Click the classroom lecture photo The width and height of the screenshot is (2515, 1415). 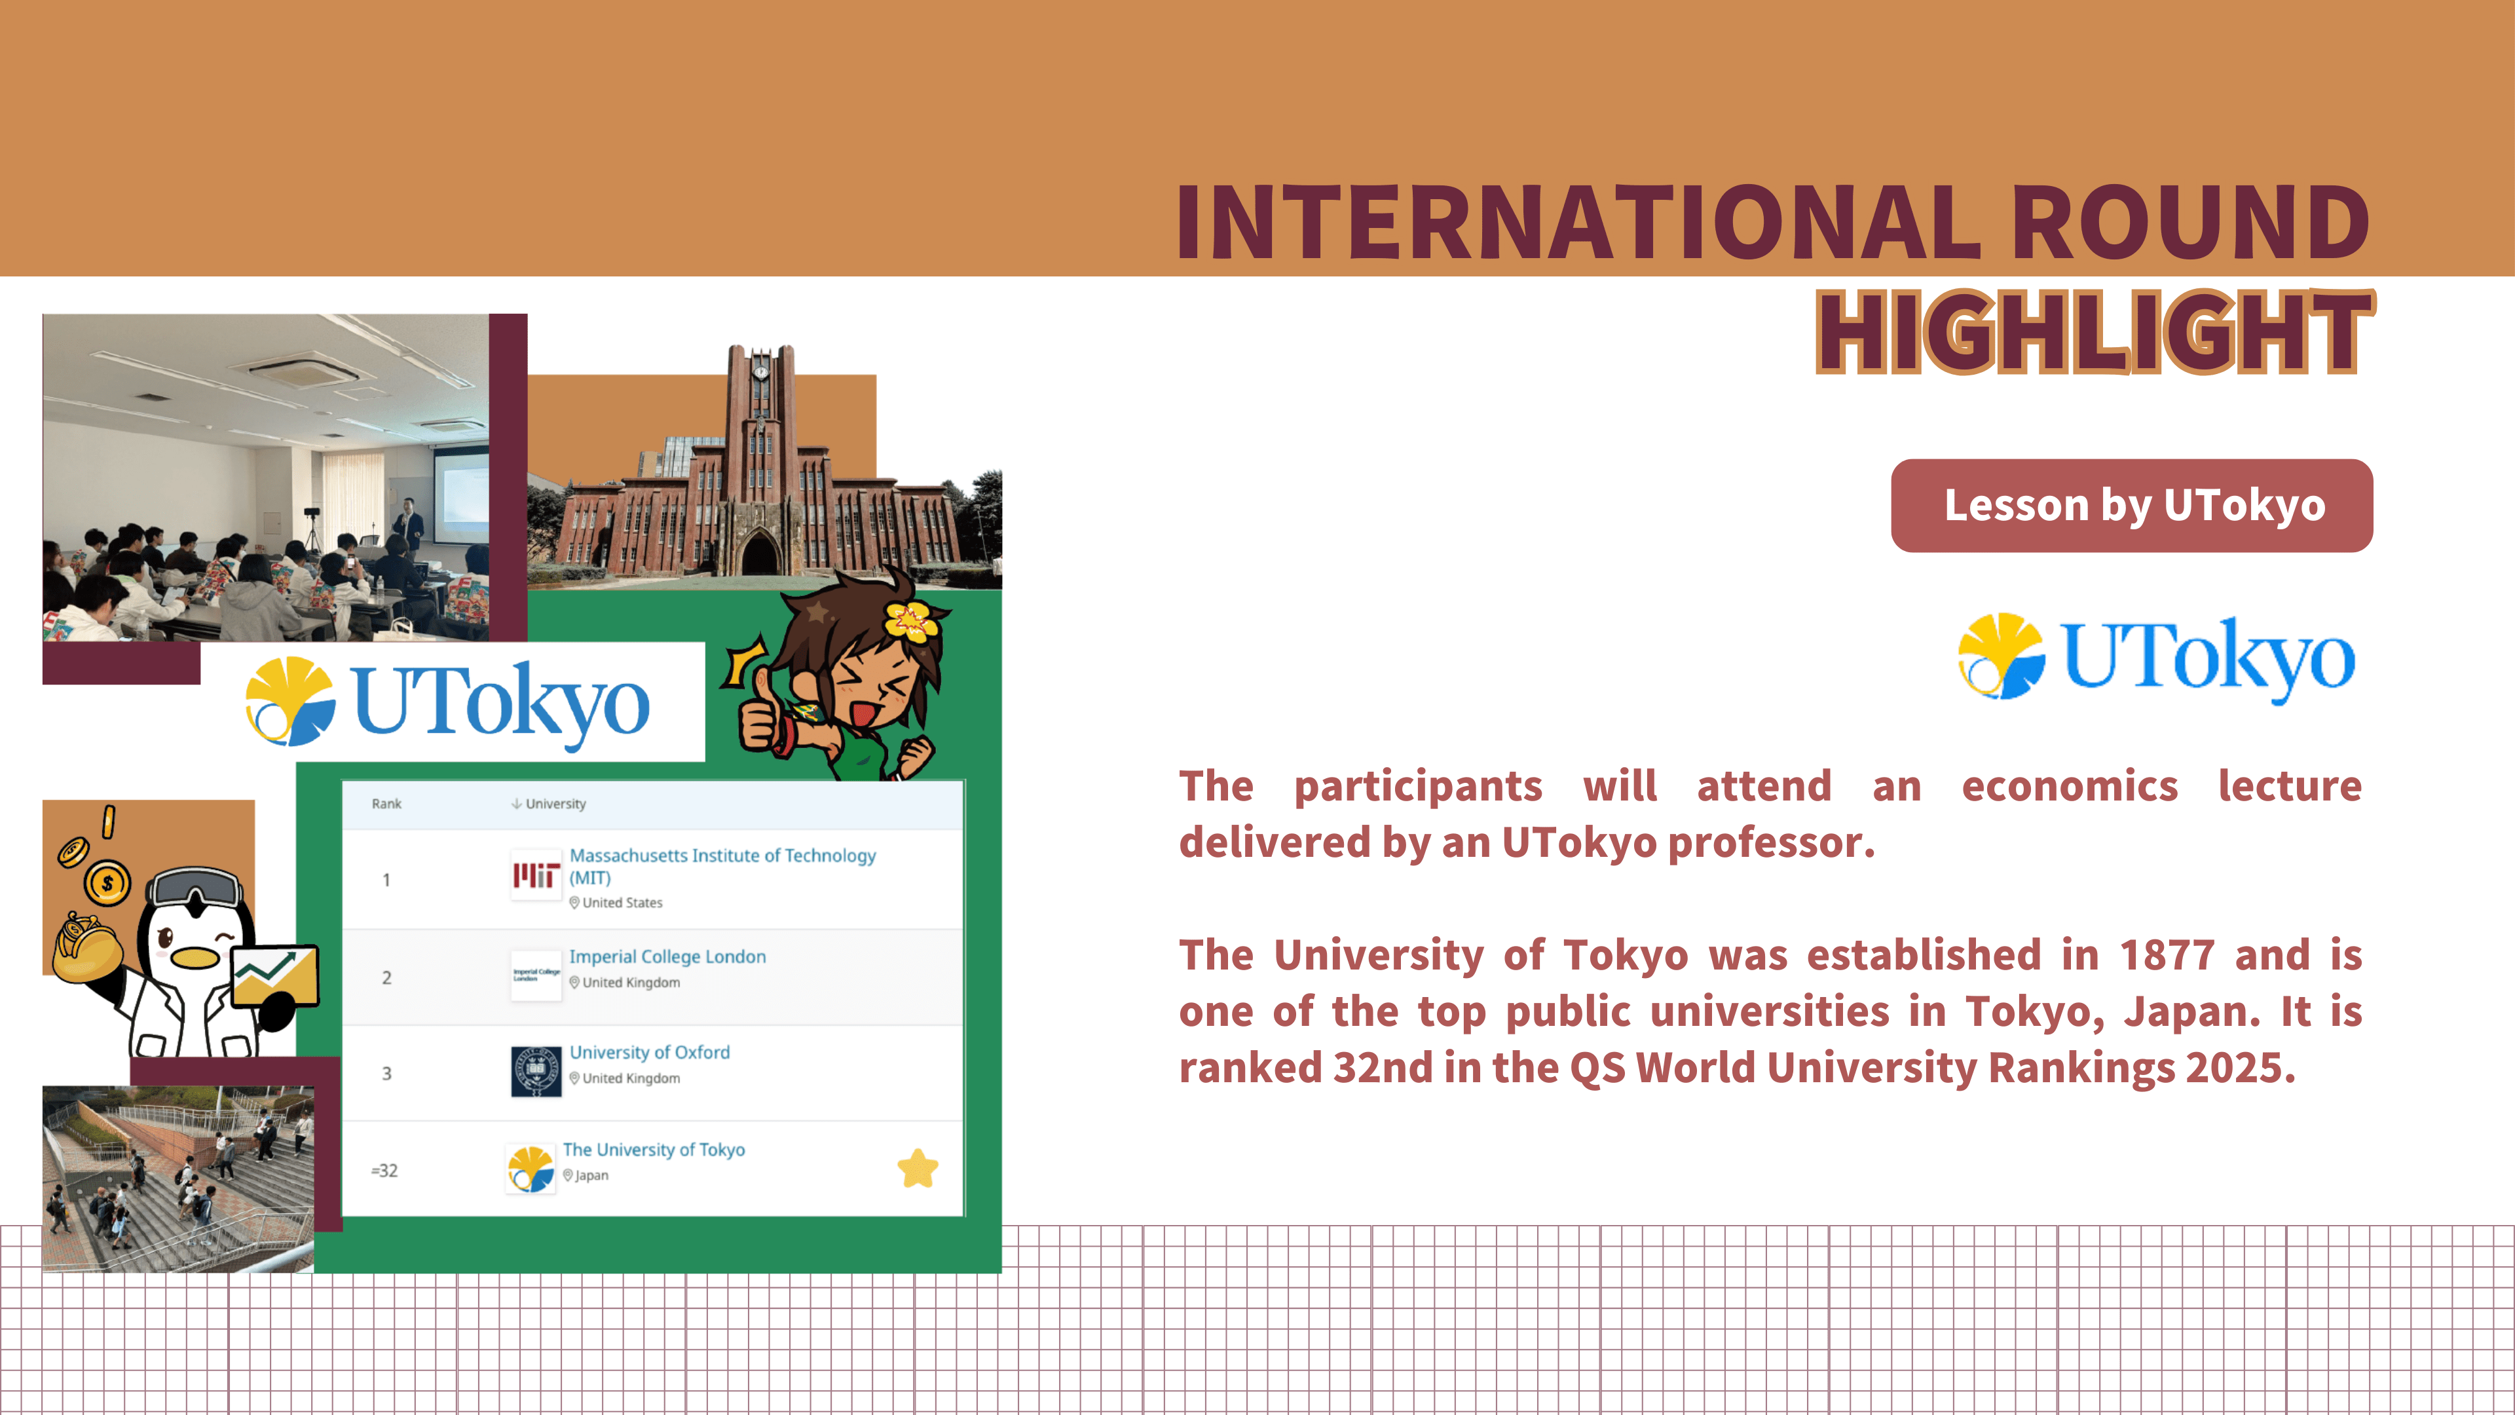(x=265, y=476)
